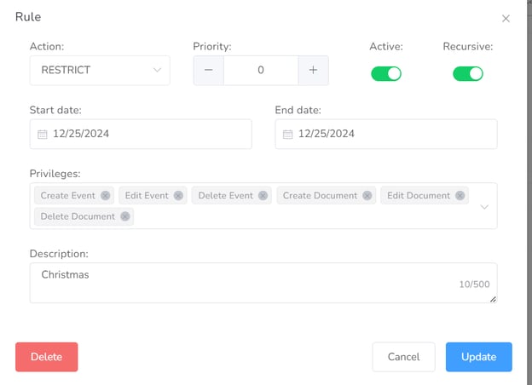Remove the Edit Document privilege tag

(x=460, y=196)
